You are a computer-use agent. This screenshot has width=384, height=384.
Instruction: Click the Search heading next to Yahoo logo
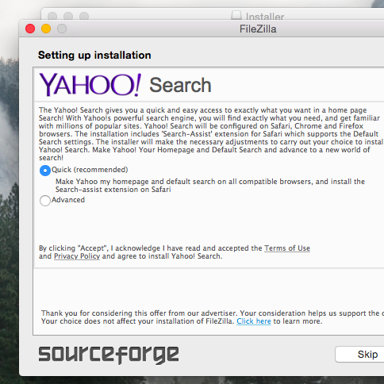point(180,85)
